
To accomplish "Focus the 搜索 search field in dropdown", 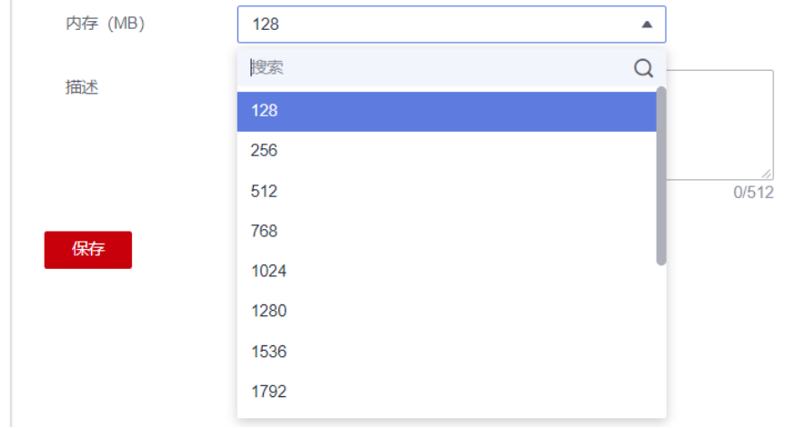I will 437,68.
